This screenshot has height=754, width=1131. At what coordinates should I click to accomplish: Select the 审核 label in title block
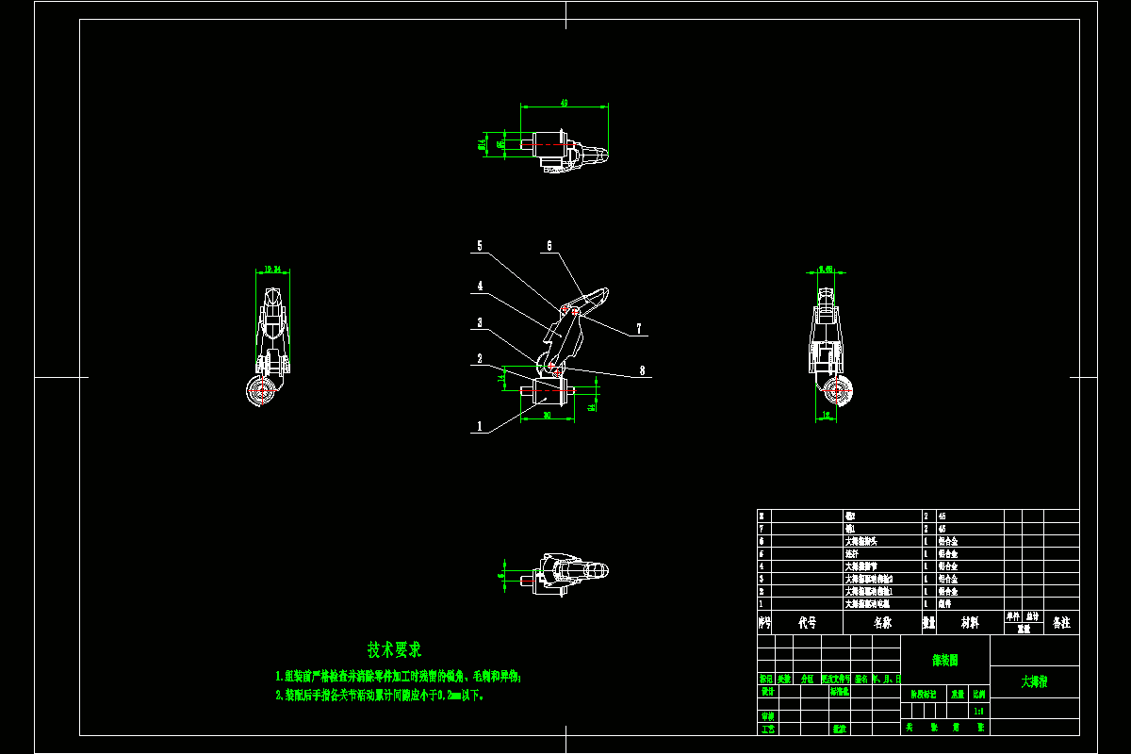pos(767,716)
